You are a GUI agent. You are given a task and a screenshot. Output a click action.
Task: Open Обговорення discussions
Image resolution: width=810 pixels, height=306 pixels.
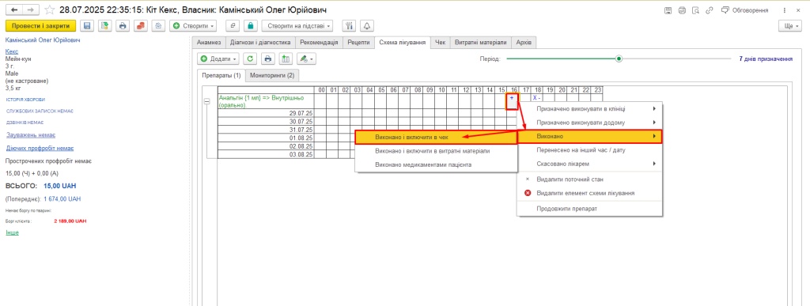[744, 9]
